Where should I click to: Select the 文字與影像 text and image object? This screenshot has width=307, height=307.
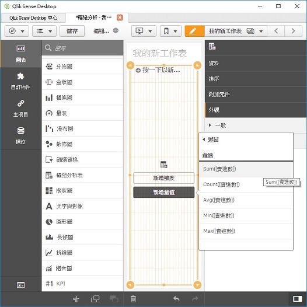(x=83, y=206)
